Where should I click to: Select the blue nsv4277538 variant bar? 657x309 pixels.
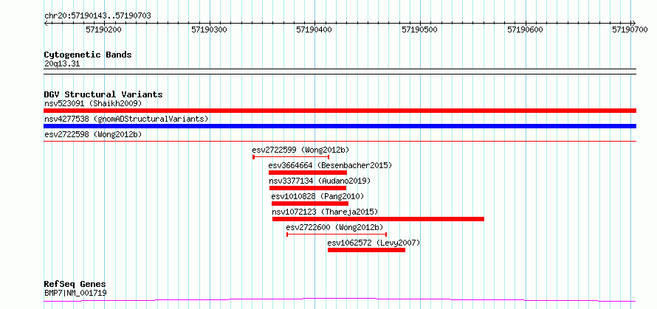coord(340,126)
